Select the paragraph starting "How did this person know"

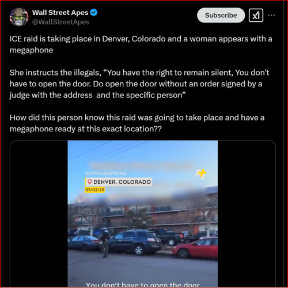click(x=137, y=123)
